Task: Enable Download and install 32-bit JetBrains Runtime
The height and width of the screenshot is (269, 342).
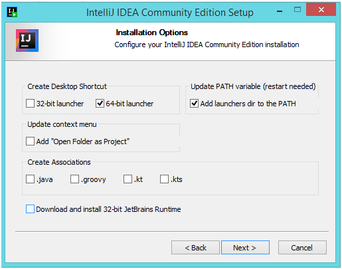Action: tap(30, 209)
